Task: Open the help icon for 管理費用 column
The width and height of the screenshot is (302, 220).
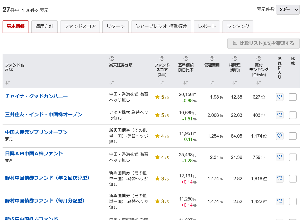Action: 212,58
